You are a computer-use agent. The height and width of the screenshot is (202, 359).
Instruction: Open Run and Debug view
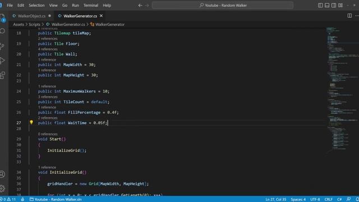(2, 61)
